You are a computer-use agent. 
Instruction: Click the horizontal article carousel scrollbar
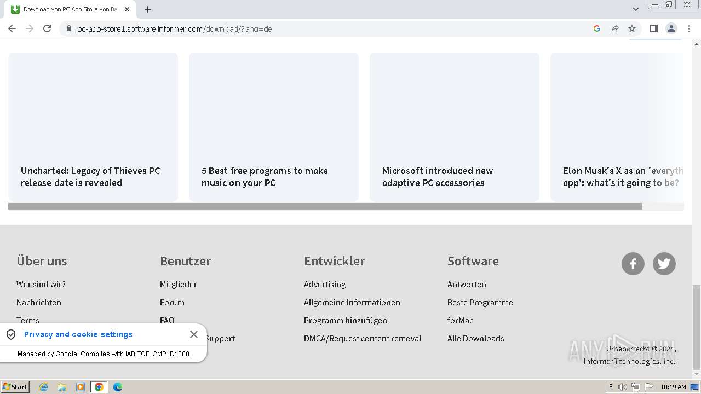(325, 206)
